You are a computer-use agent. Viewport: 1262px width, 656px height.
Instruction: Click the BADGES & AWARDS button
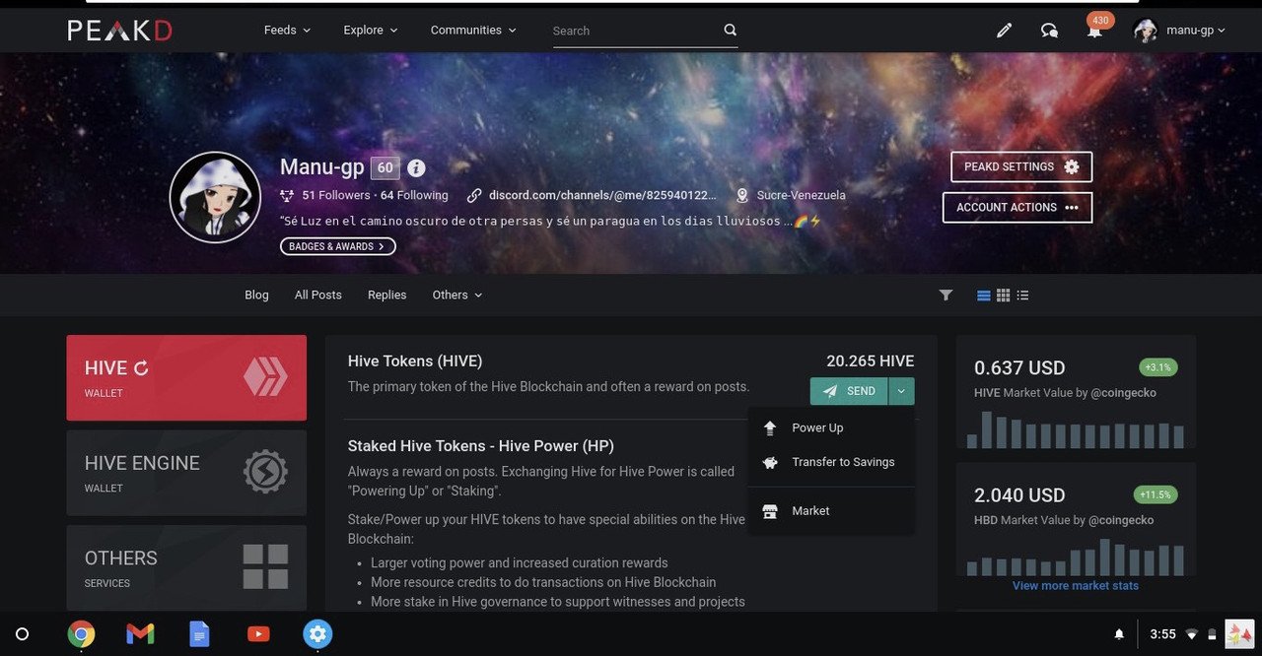click(x=338, y=246)
